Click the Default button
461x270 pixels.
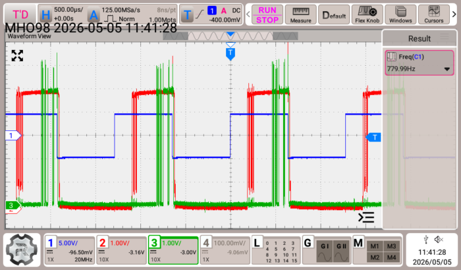coord(334,14)
